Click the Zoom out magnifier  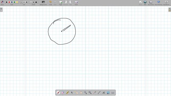click(90, 93)
